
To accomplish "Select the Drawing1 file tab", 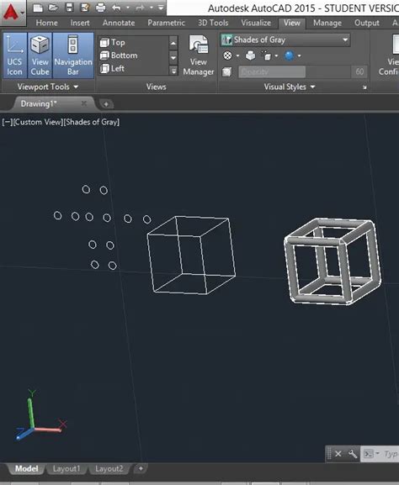I will point(39,103).
